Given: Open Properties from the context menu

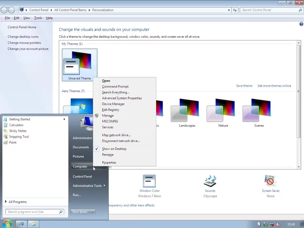Looking at the screenshot, I should point(125,163).
